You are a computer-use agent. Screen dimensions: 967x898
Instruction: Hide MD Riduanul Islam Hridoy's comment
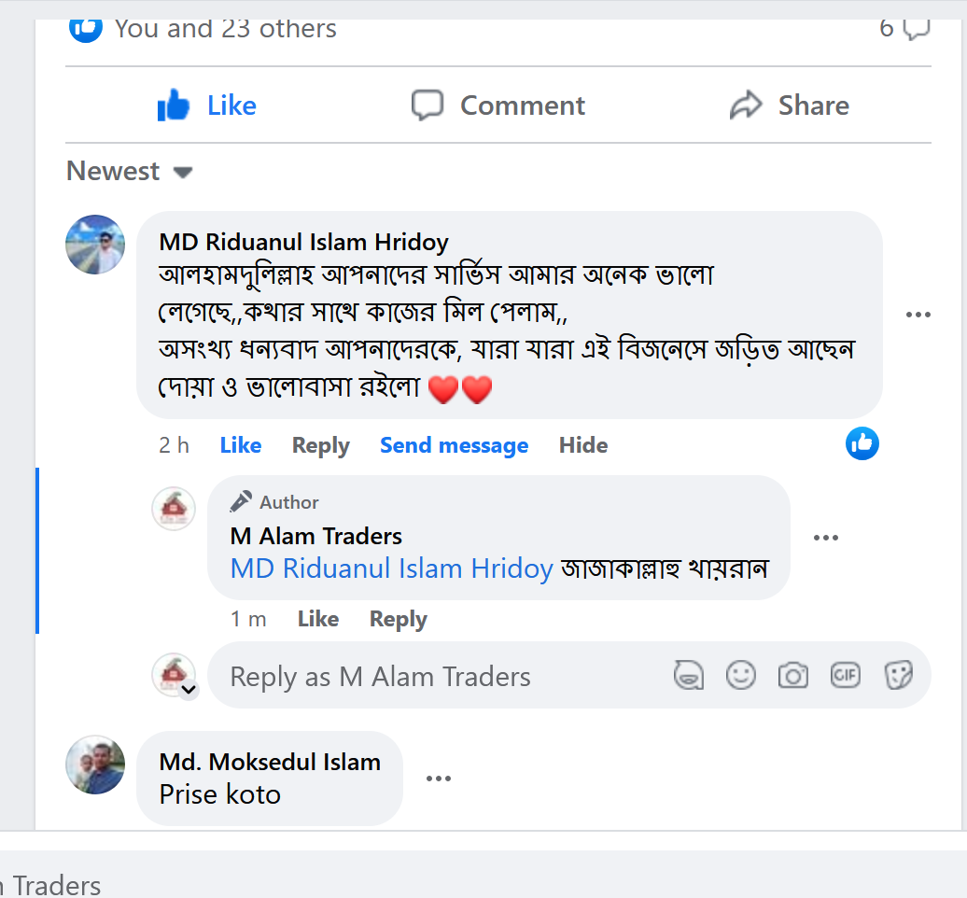(583, 446)
